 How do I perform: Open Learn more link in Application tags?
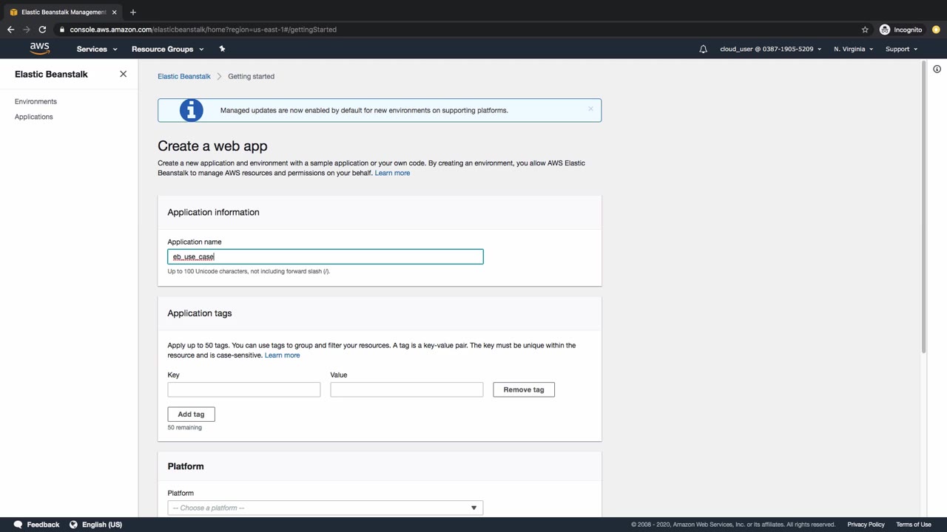pyautogui.click(x=282, y=355)
